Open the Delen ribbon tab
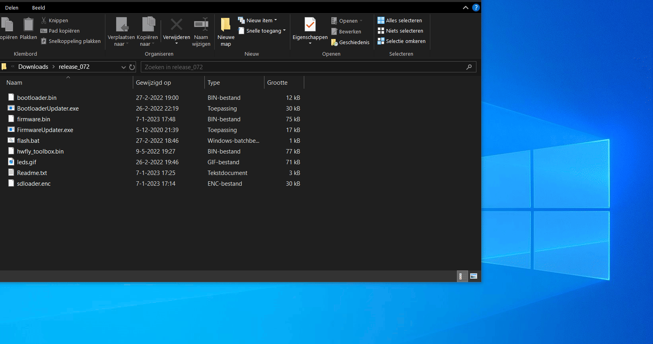Image resolution: width=653 pixels, height=344 pixels. [x=12, y=8]
